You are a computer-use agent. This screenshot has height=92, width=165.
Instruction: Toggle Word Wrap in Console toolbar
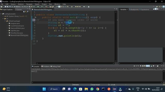(145, 66)
